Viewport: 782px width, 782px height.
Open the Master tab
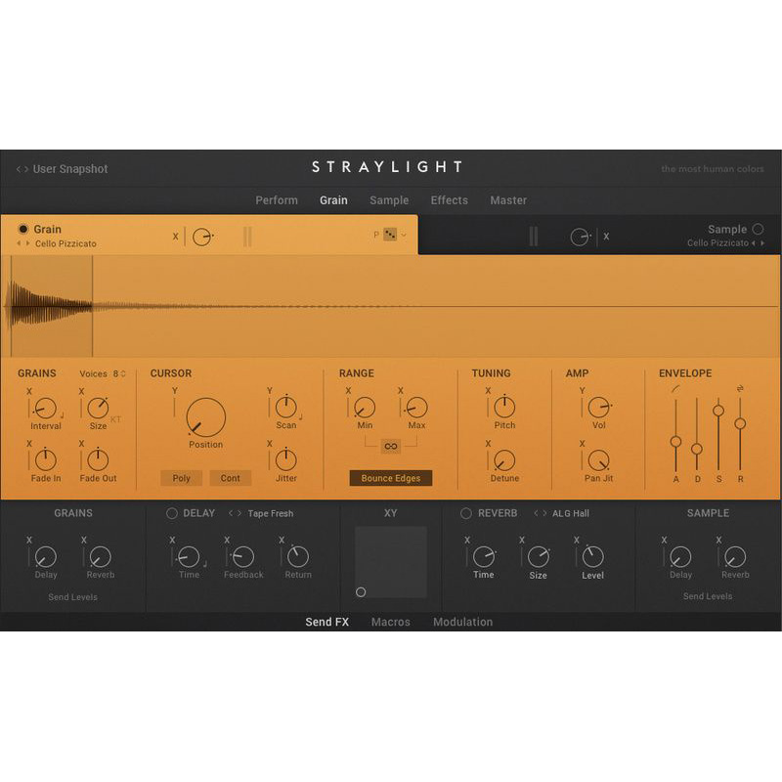tap(508, 200)
